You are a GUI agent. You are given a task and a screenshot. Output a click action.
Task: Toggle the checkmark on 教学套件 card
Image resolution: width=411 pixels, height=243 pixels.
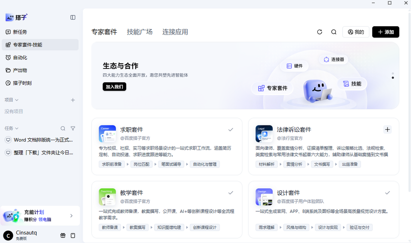pos(231,193)
